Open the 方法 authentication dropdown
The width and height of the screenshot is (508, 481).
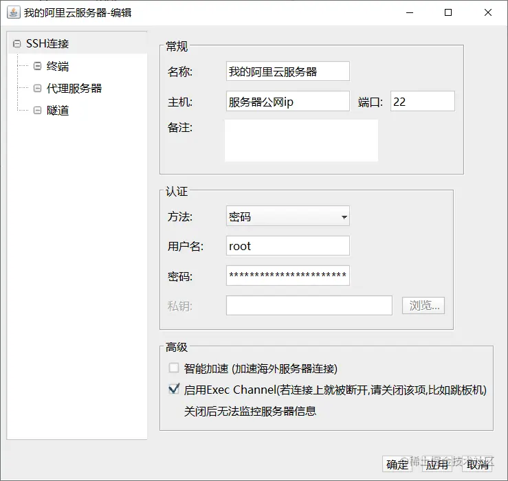[x=288, y=216]
